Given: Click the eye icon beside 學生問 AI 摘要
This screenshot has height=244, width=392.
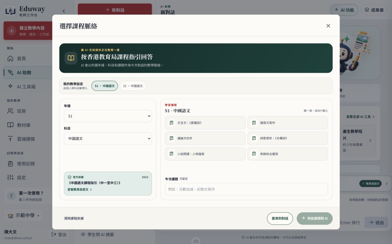Looking at the screenshot, I should coord(83,234).
